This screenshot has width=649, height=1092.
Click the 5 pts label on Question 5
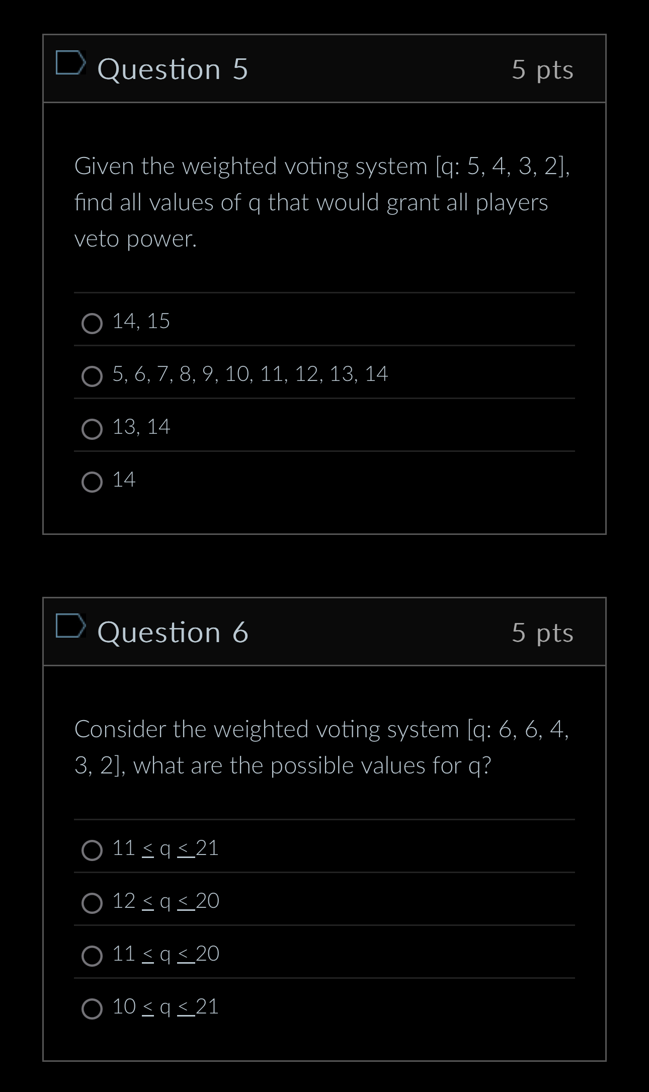[x=542, y=70]
